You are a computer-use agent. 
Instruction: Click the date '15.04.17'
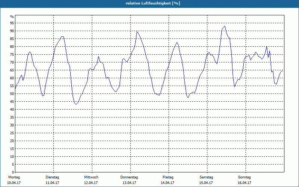tap(206, 183)
